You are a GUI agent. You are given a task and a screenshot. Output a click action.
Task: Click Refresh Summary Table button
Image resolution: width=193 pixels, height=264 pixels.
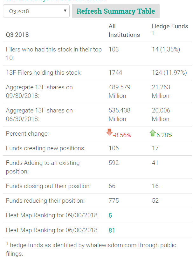[x=116, y=11]
